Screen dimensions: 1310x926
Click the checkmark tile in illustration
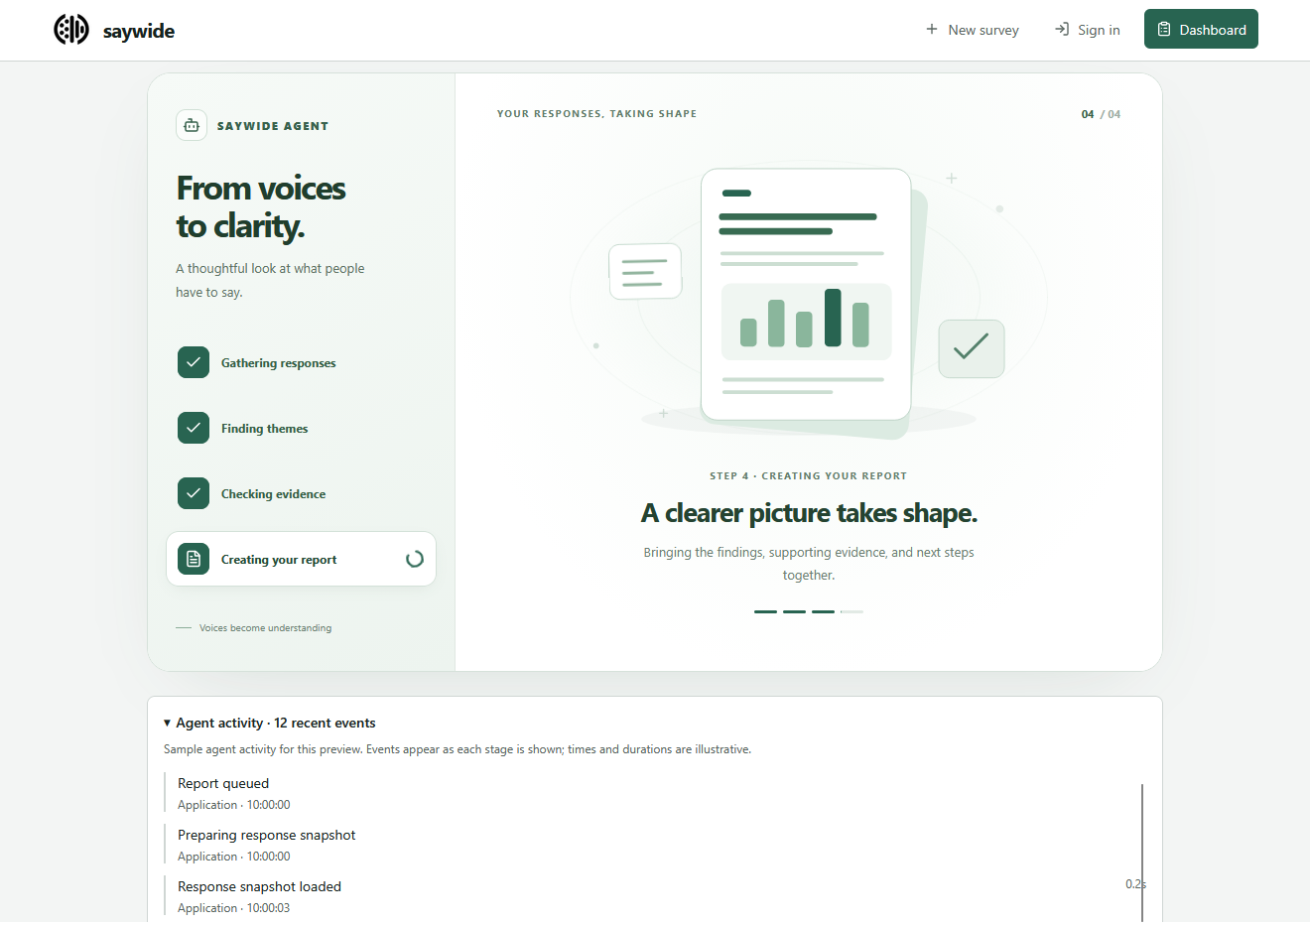pyautogui.click(x=972, y=348)
